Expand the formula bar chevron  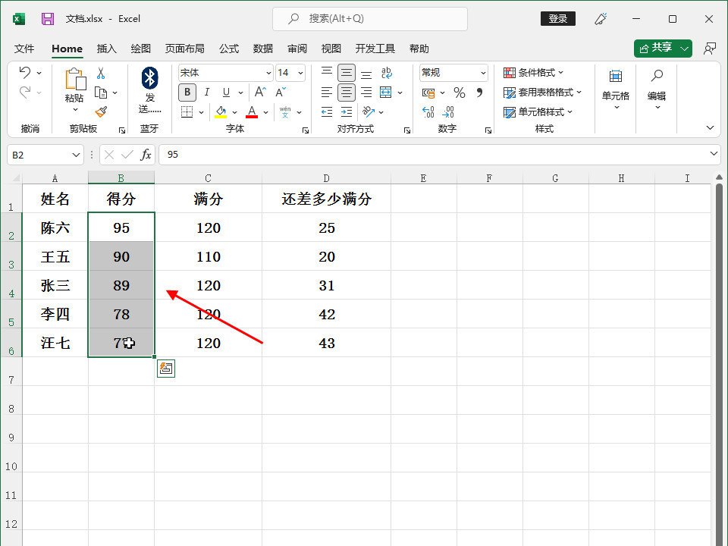(714, 154)
